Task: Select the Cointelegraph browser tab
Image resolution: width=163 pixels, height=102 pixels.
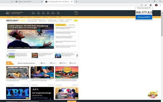Action: [x=59, y=2]
